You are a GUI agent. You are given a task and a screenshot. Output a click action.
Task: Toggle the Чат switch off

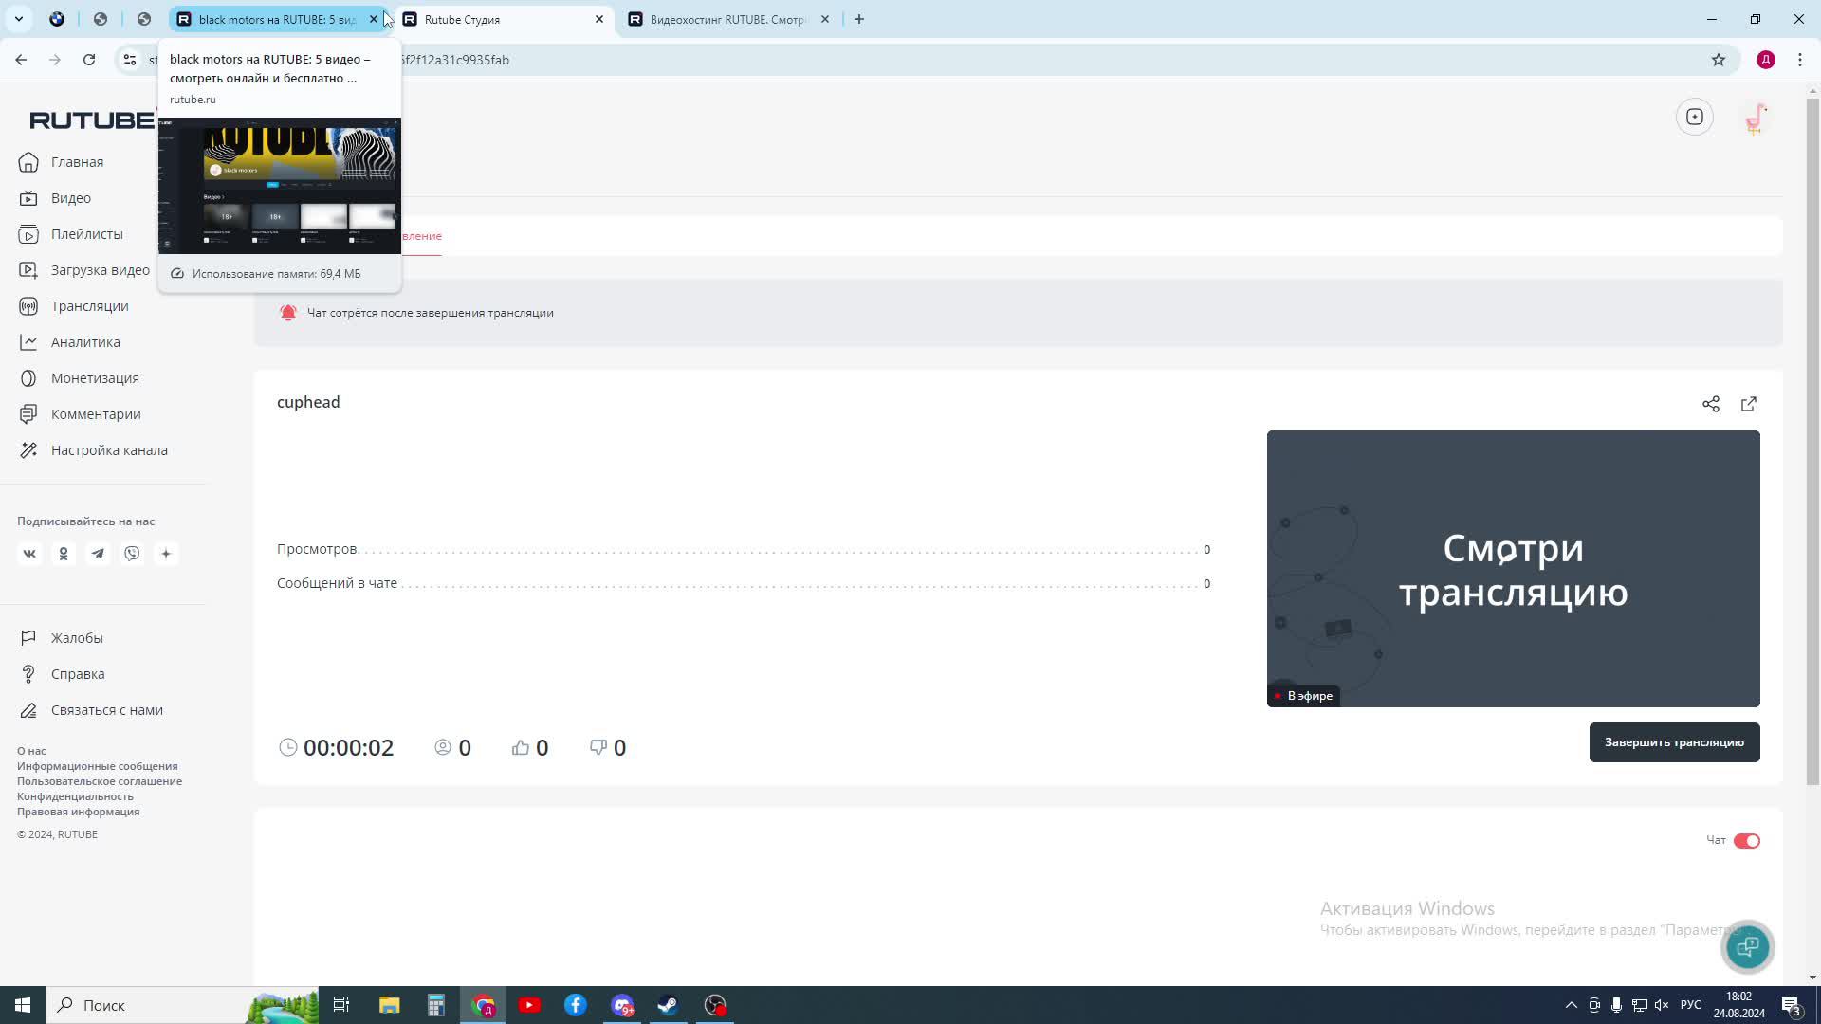pyautogui.click(x=1746, y=841)
